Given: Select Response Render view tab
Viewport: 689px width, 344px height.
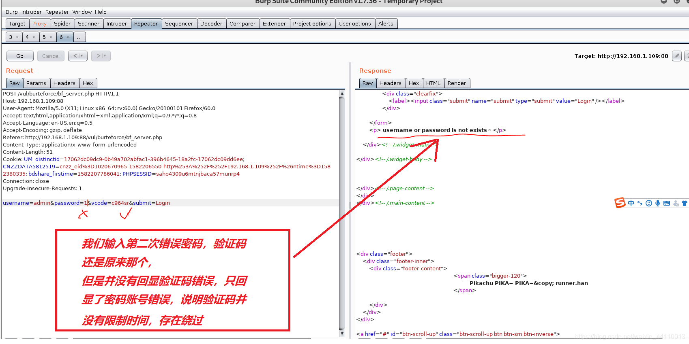Looking at the screenshot, I should click(x=457, y=83).
